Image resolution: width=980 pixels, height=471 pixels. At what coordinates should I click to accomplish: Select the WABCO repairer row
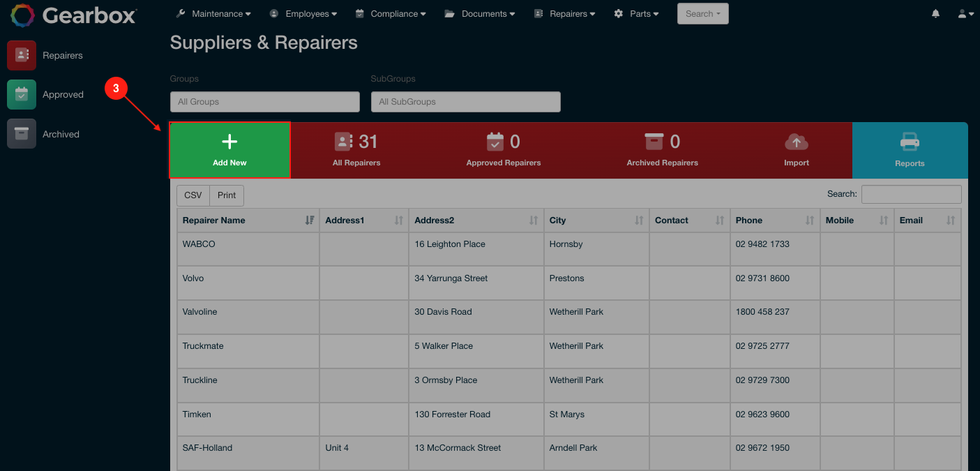(568, 249)
